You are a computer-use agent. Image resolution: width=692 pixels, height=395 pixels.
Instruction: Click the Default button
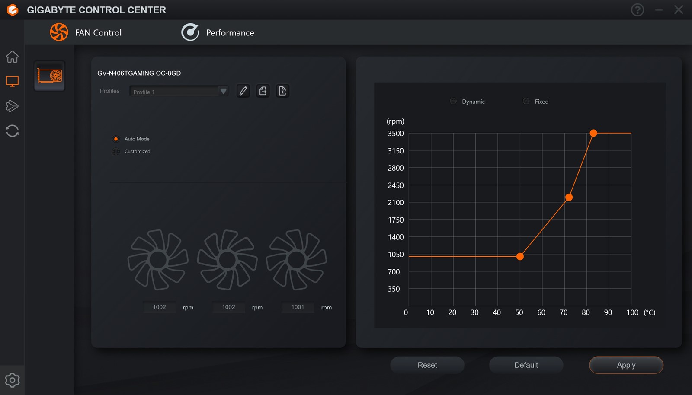tap(526, 365)
